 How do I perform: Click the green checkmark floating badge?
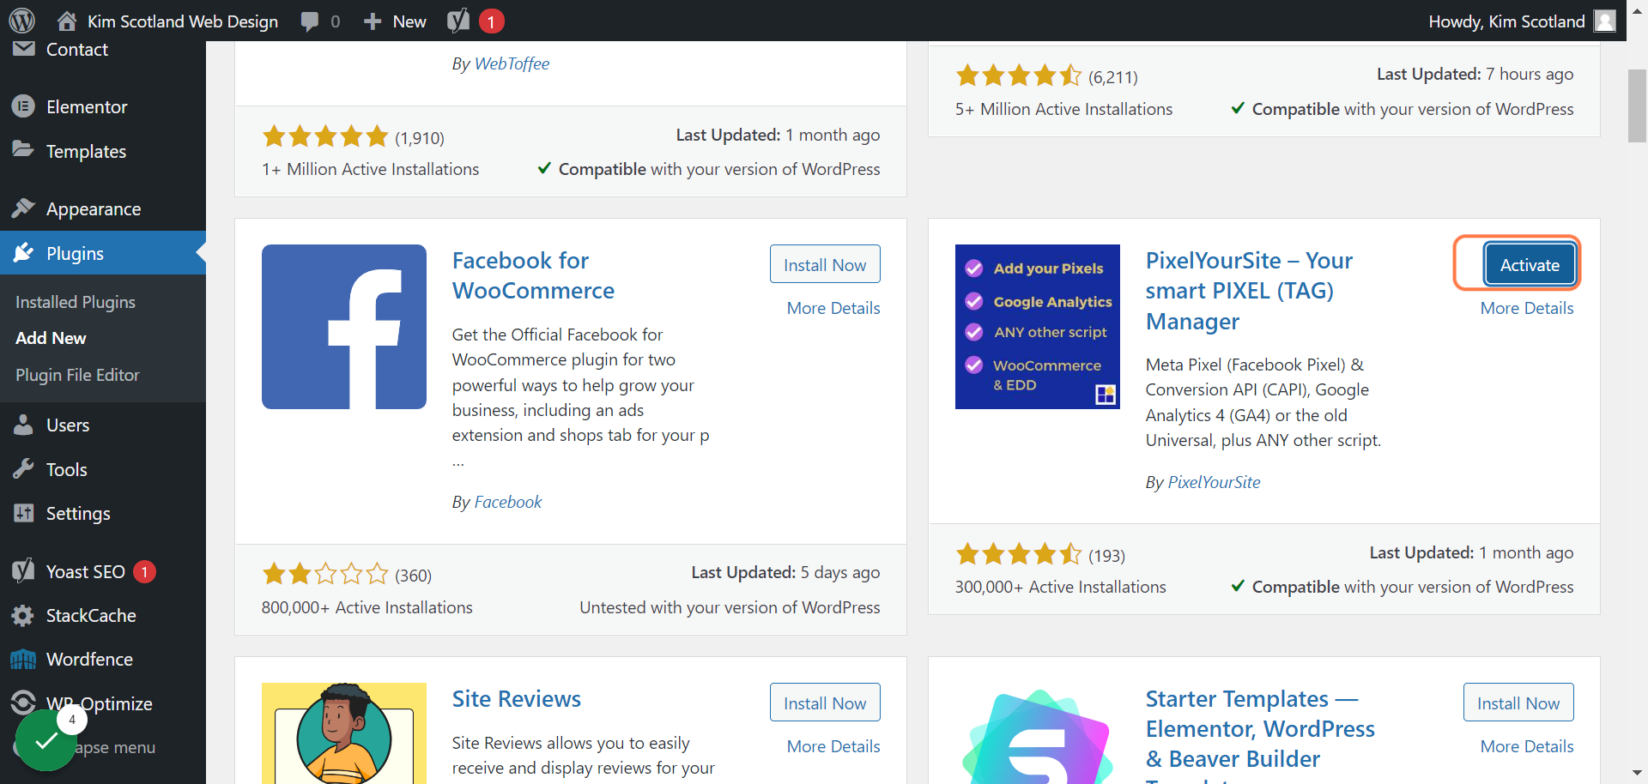pos(46,739)
